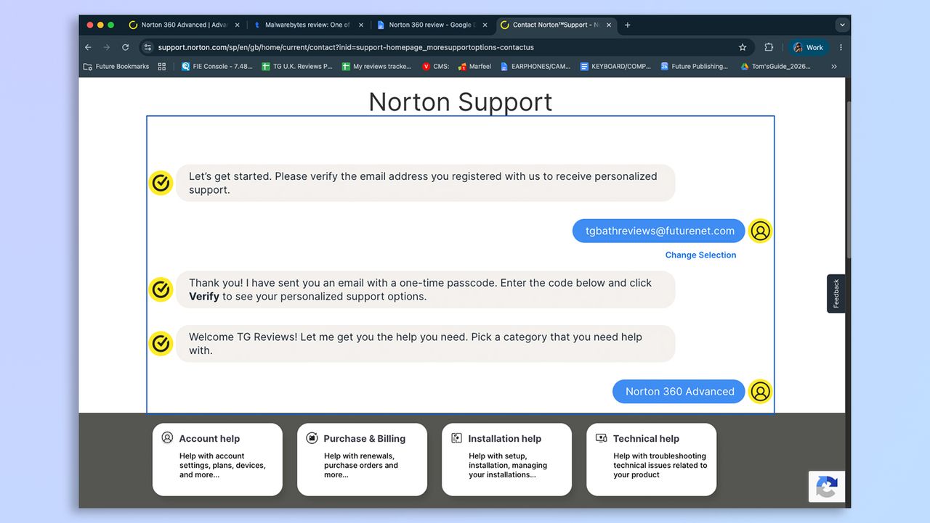This screenshot has width=930, height=523.
Task: Click the reCAPTCHA badge
Action: [827, 487]
